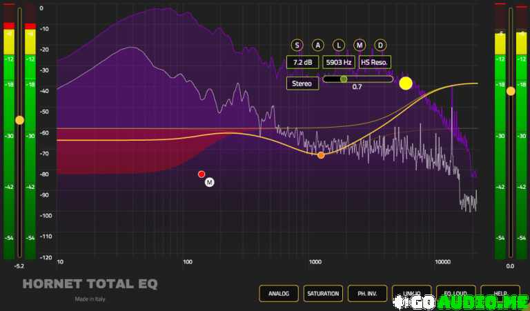The width and height of the screenshot is (530, 311).
Task: Select the orange EQ band node
Action: point(321,155)
